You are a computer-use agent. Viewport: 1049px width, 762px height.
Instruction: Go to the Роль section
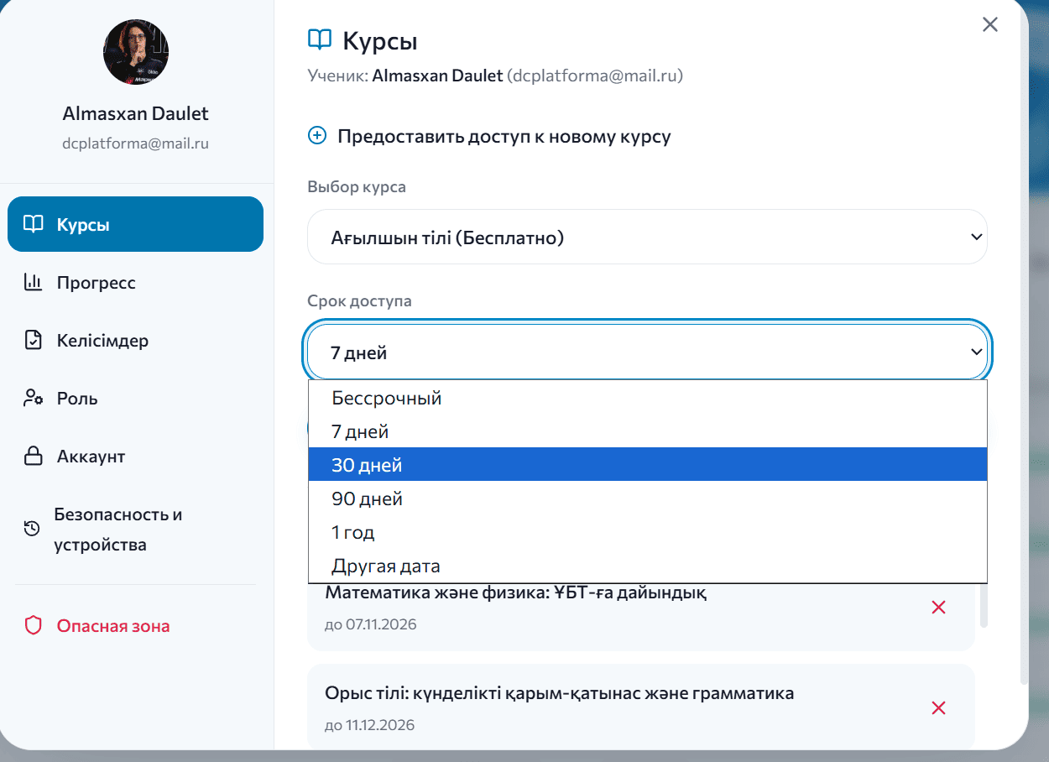click(135, 398)
